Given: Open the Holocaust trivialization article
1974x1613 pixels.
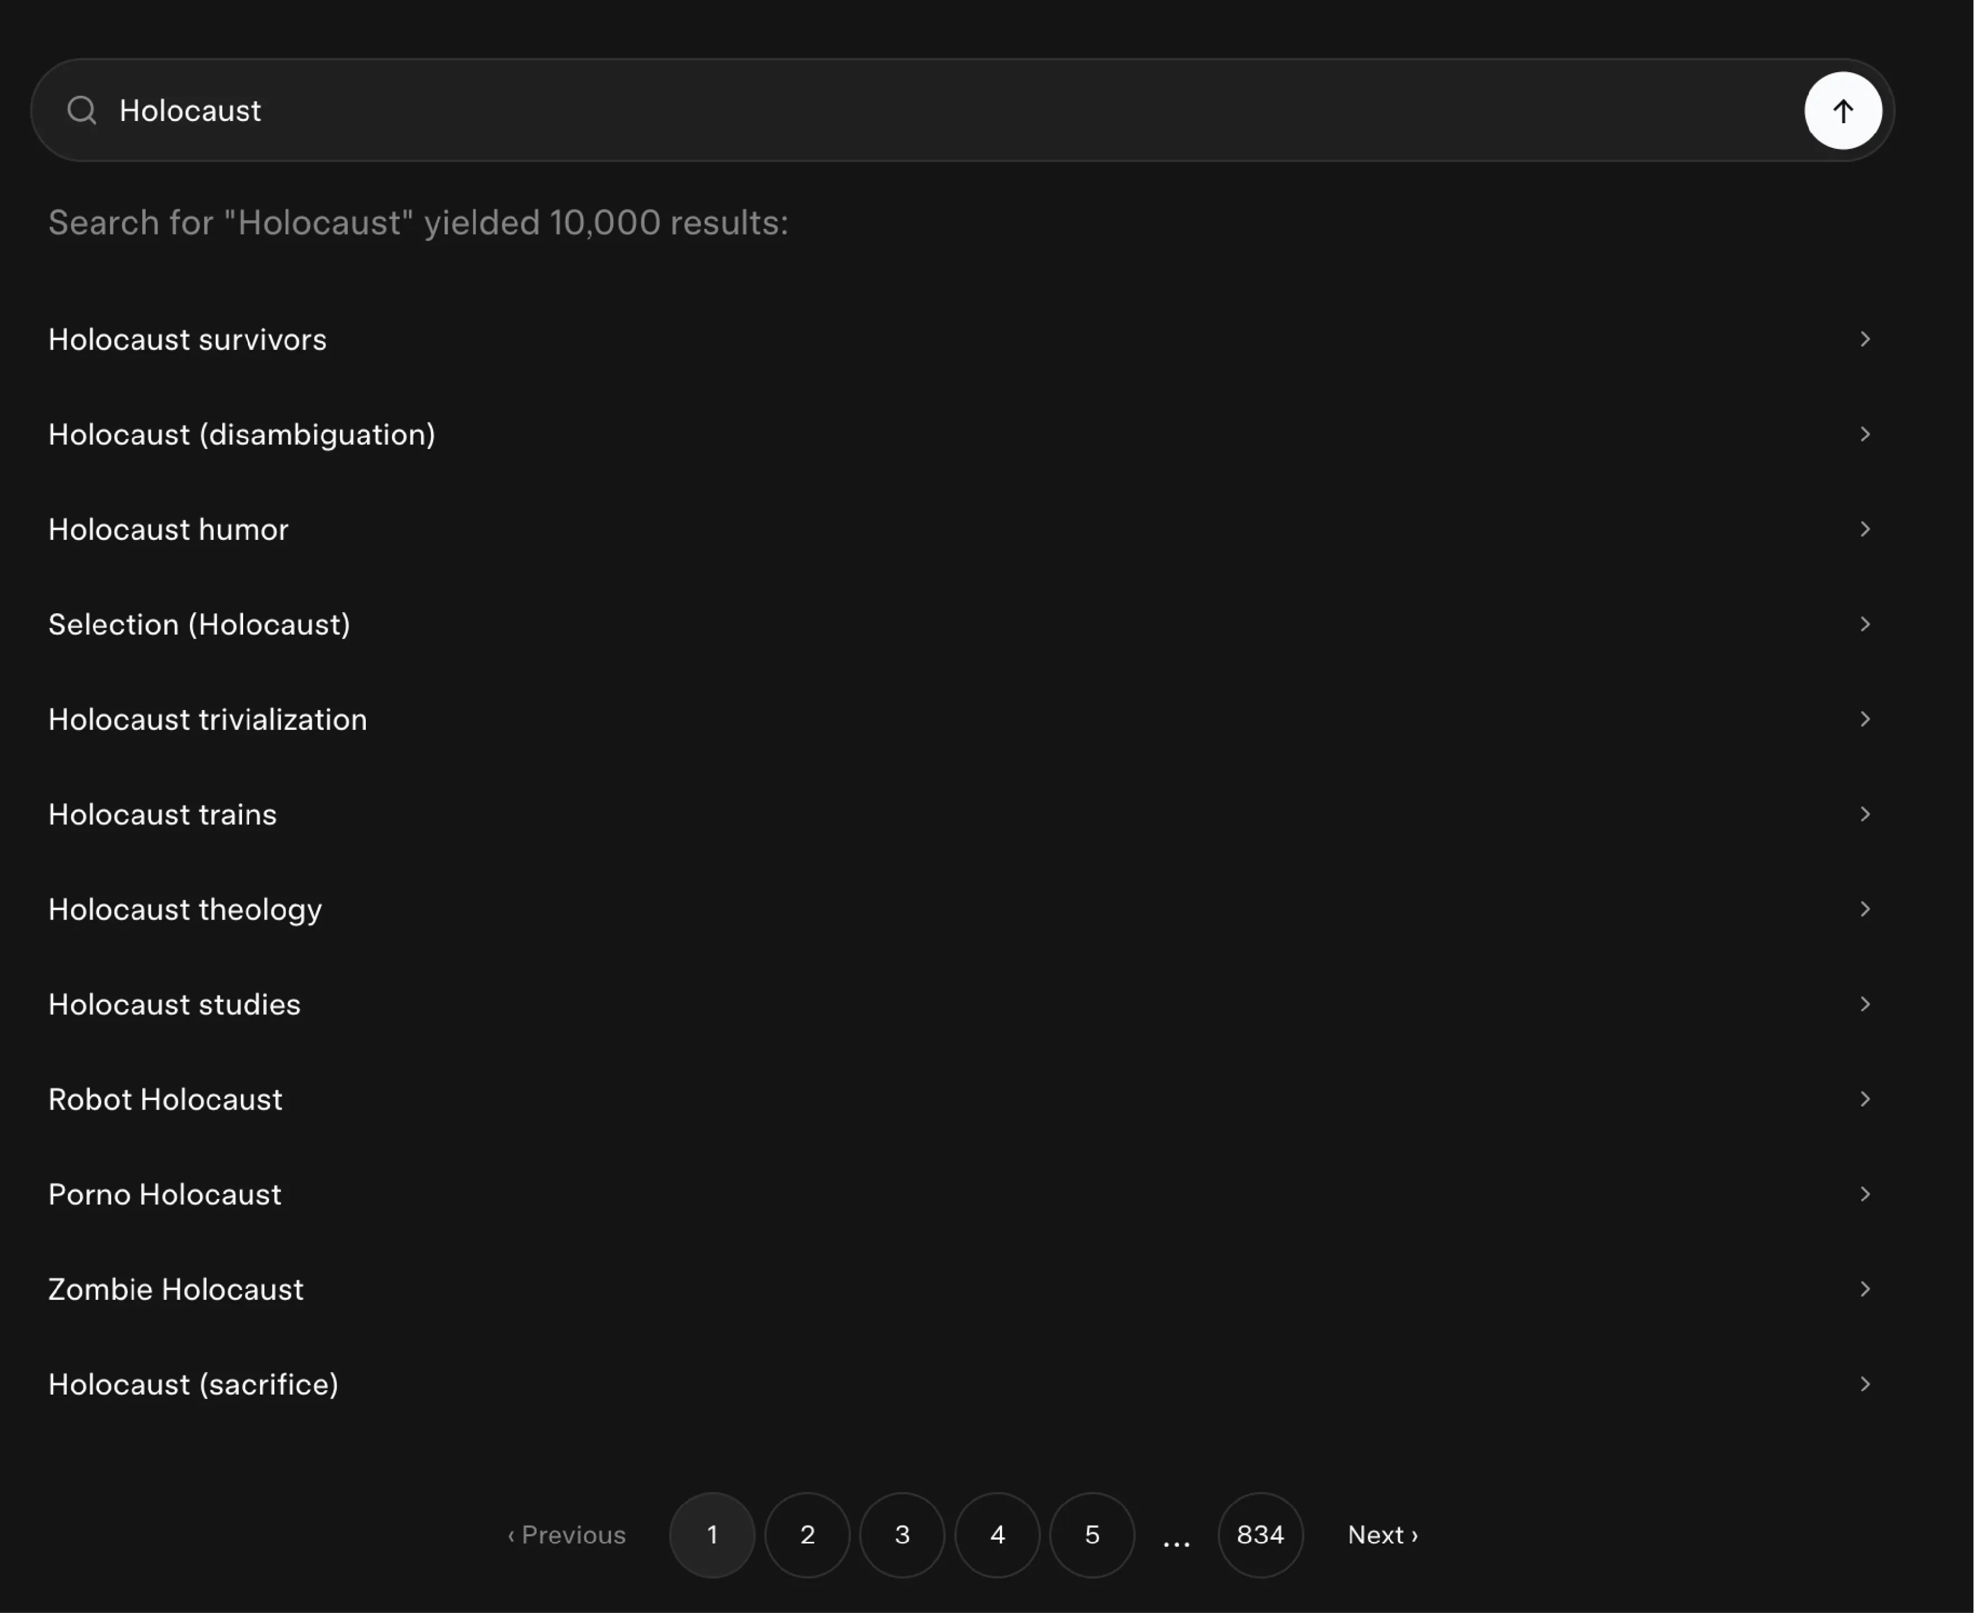Looking at the screenshot, I should [207, 719].
